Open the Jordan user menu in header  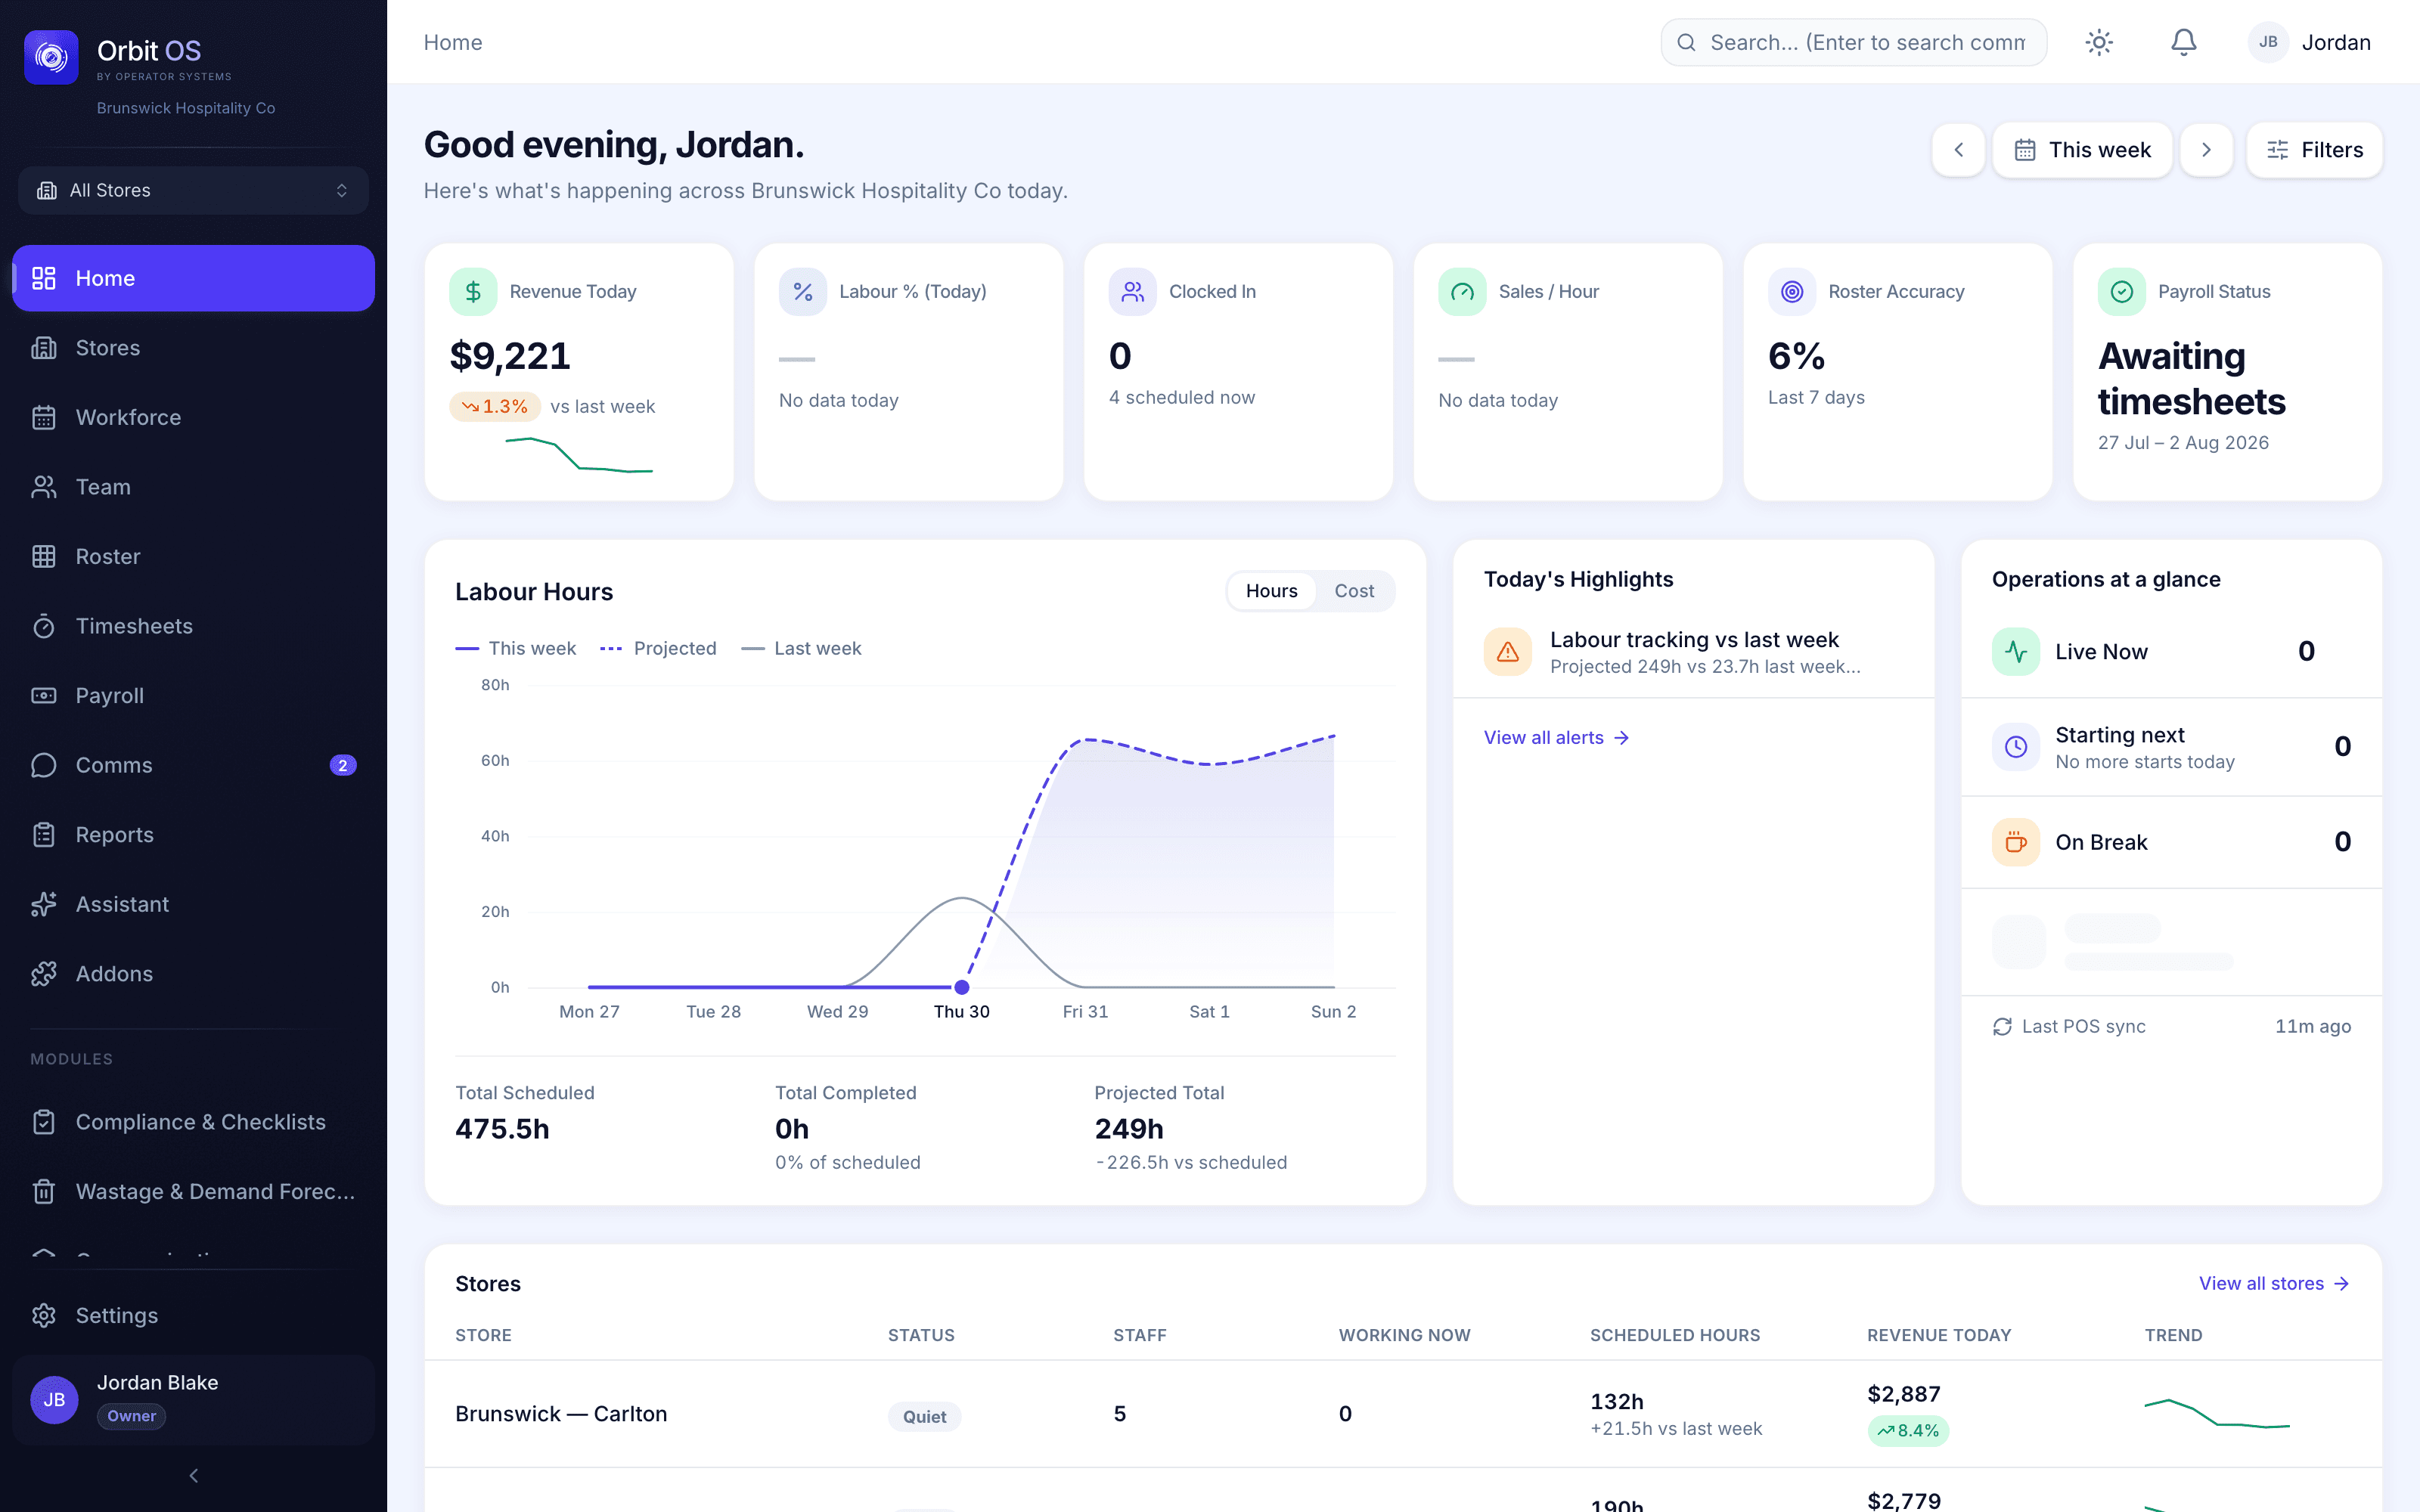pyautogui.click(x=2310, y=42)
